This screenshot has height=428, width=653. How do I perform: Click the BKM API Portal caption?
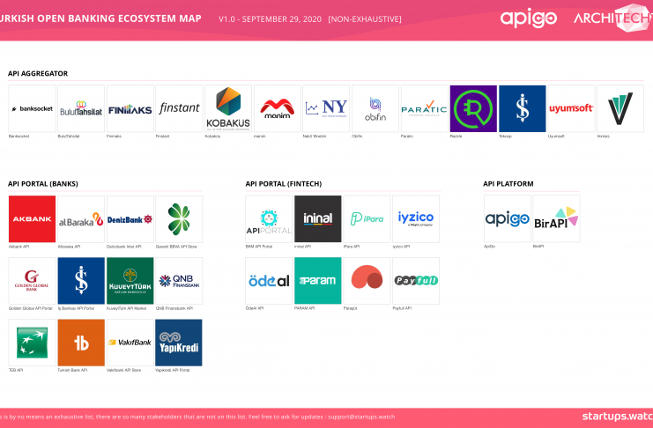(259, 247)
